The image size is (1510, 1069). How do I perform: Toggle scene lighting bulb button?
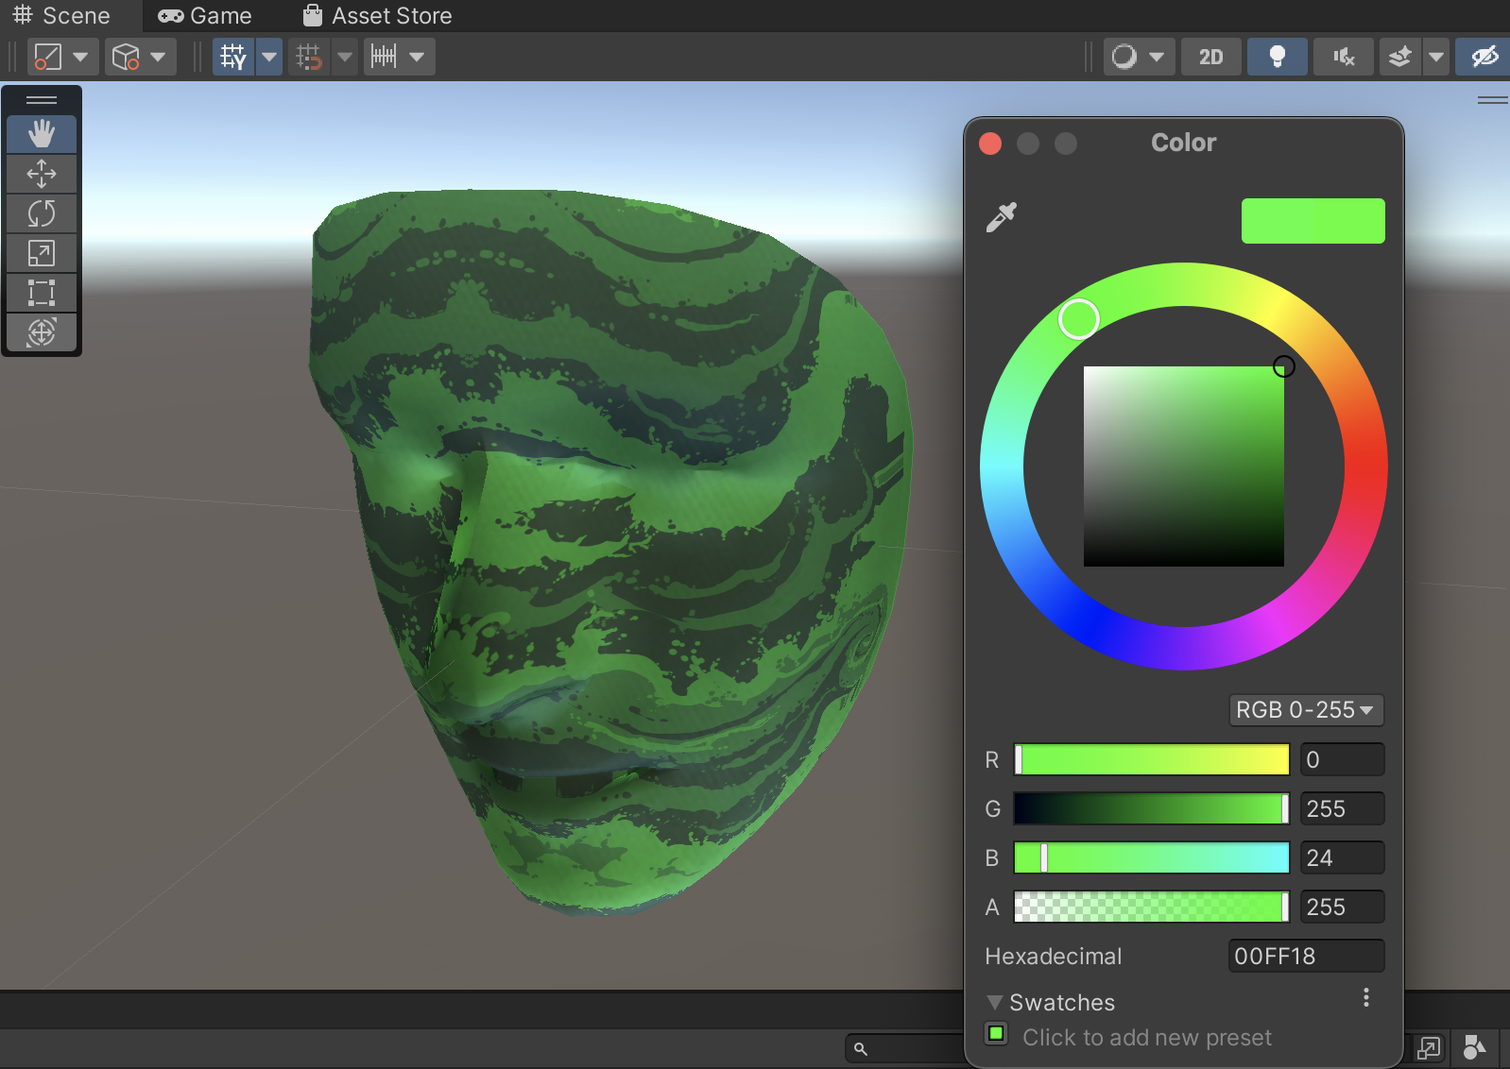click(x=1277, y=57)
